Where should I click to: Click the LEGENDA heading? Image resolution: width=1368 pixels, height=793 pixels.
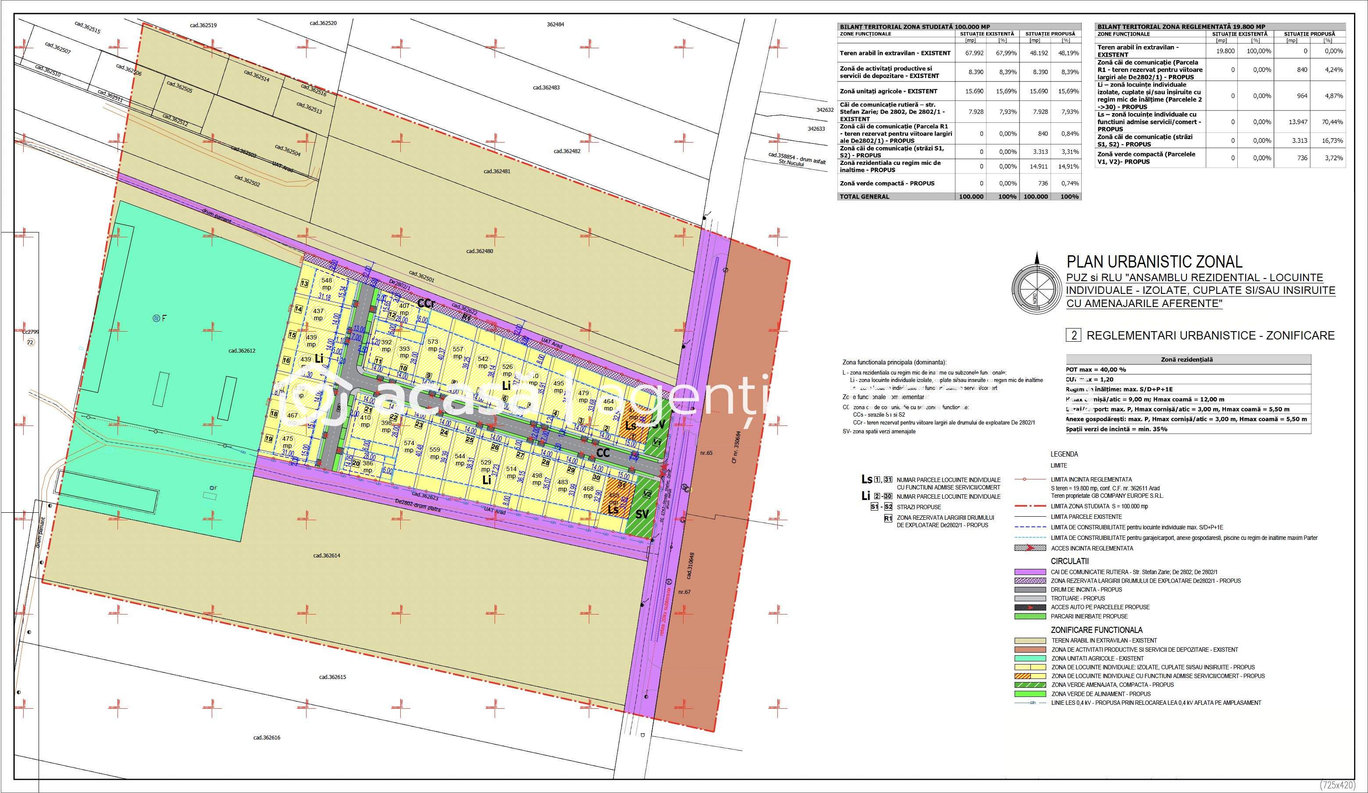click(1064, 454)
